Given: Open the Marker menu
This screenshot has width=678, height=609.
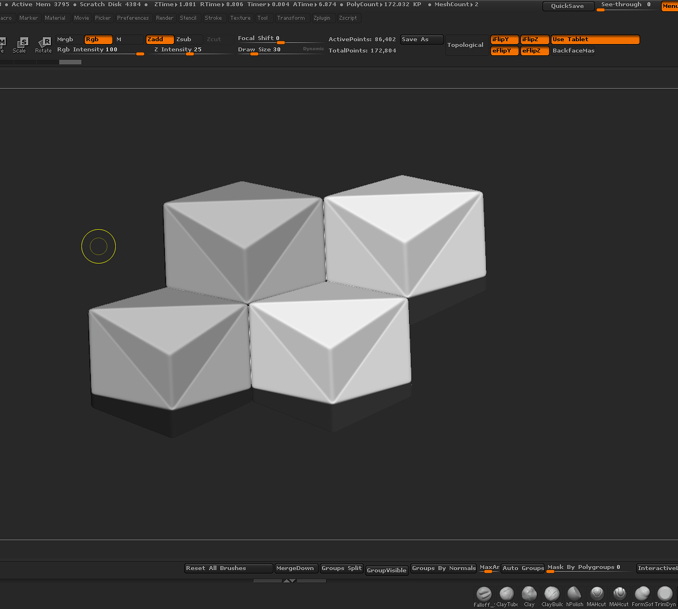Looking at the screenshot, I should coord(29,18).
